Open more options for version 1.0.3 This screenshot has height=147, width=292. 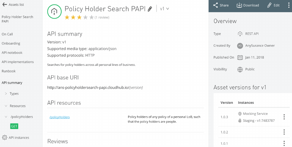[284, 117]
